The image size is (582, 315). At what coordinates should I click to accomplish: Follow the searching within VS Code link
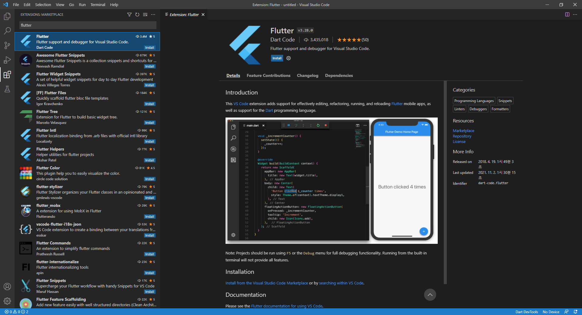(x=341, y=283)
